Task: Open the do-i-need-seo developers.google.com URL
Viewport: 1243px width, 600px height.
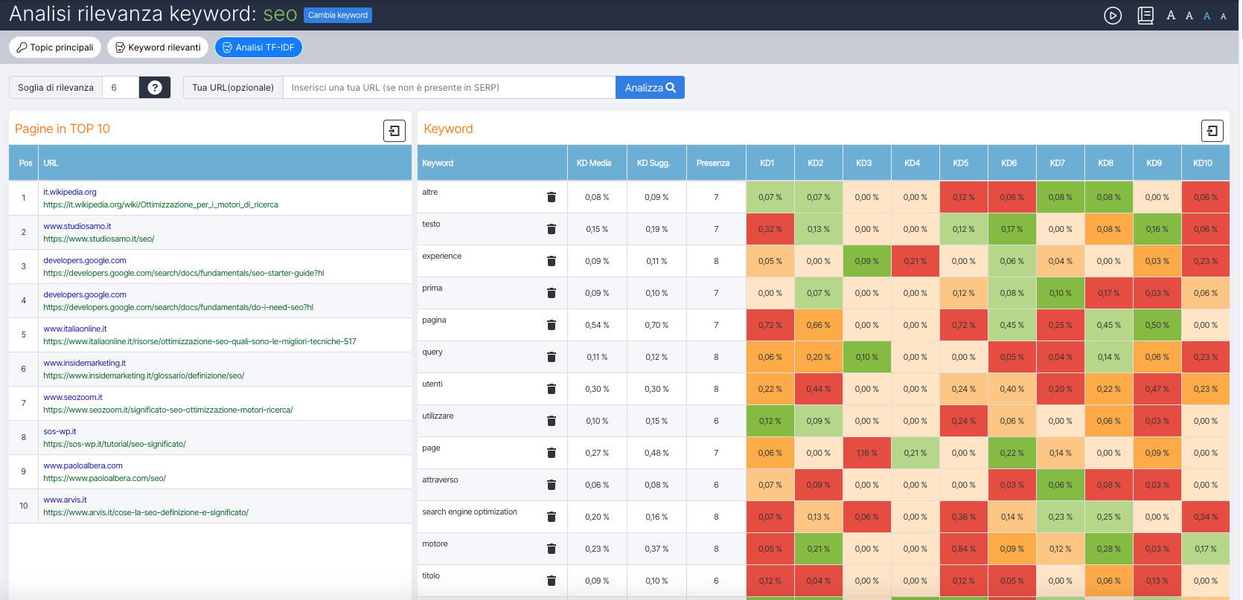Action: [179, 307]
